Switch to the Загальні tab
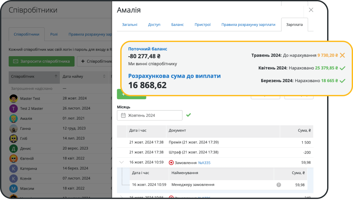Screen dimensions: 353x208 pyautogui.click(x=130, y=25)
